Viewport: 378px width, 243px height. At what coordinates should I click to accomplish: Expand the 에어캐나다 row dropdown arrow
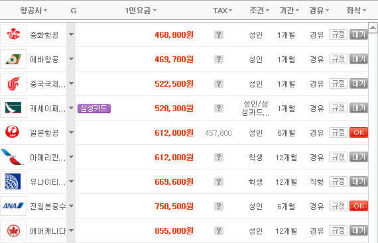click(71, 230)
